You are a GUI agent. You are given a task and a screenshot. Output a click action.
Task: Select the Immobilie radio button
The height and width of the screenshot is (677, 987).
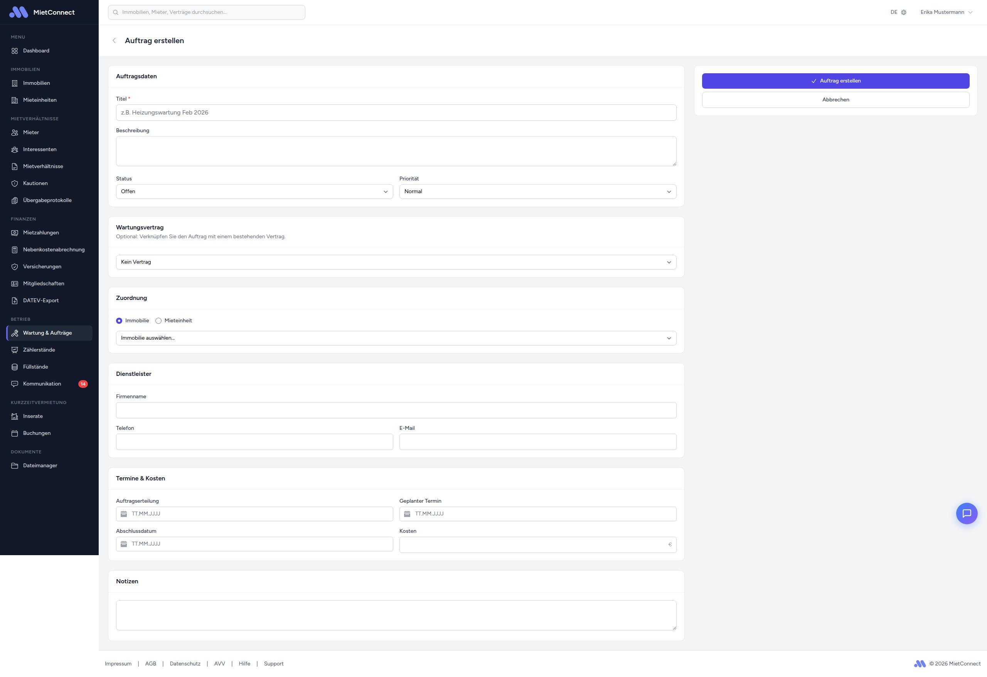[119, 321]
